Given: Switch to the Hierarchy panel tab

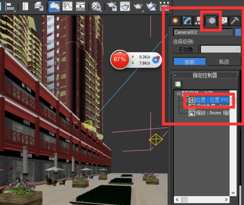Looking at the screenshot, I should 198,21.
